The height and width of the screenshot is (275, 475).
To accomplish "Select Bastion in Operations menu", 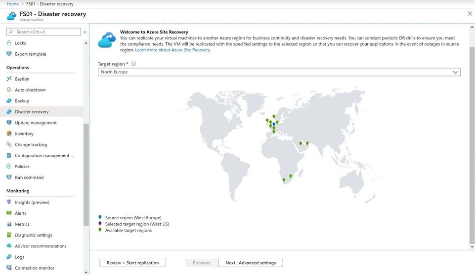I will click(x=22, y=79).
